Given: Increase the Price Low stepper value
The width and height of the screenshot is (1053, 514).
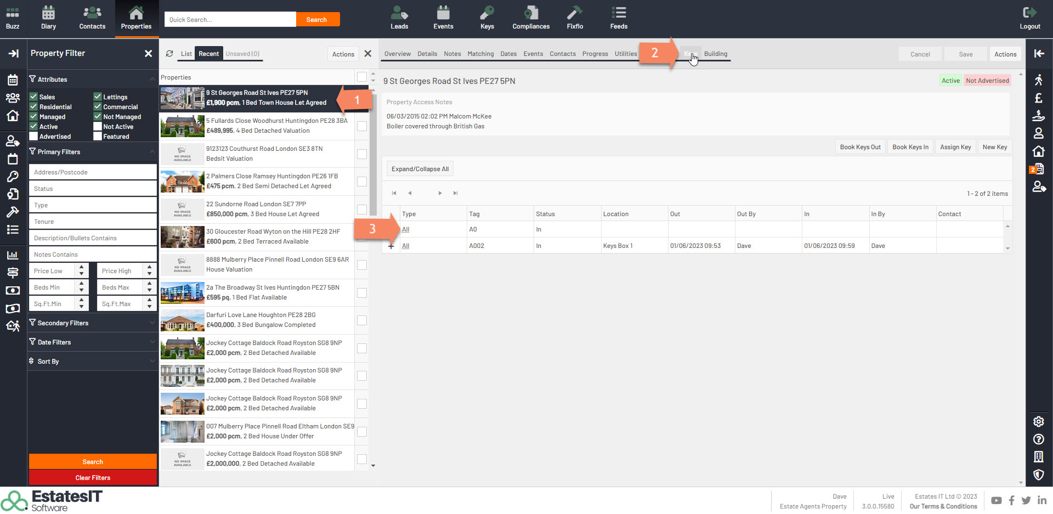Looking at the screenshot, I should point(82,268).
